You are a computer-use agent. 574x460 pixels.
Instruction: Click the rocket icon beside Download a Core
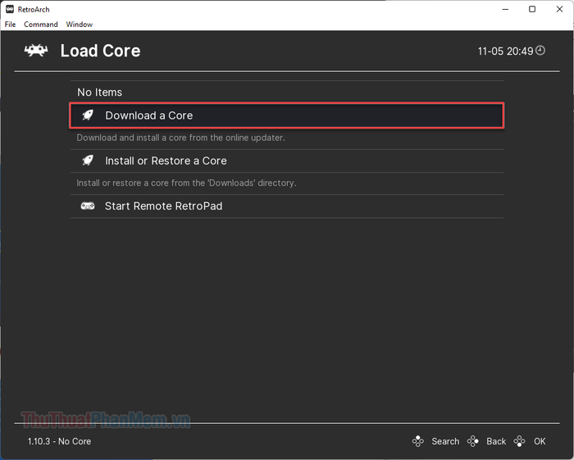pos(88,115)
